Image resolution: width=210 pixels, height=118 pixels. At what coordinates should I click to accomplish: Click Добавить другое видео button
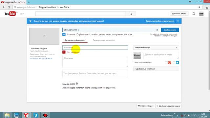pyautogui.click(x=168, y=106)
